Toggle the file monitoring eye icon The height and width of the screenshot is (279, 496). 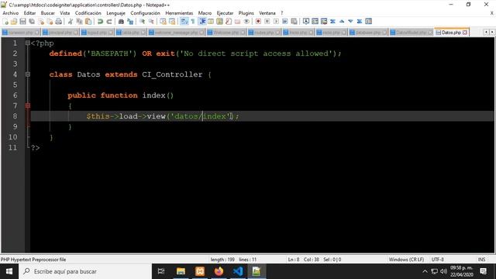(x=246, y=22)
